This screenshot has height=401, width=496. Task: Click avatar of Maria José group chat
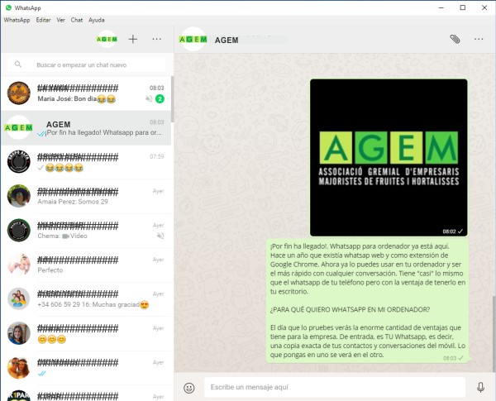(19, 93)
